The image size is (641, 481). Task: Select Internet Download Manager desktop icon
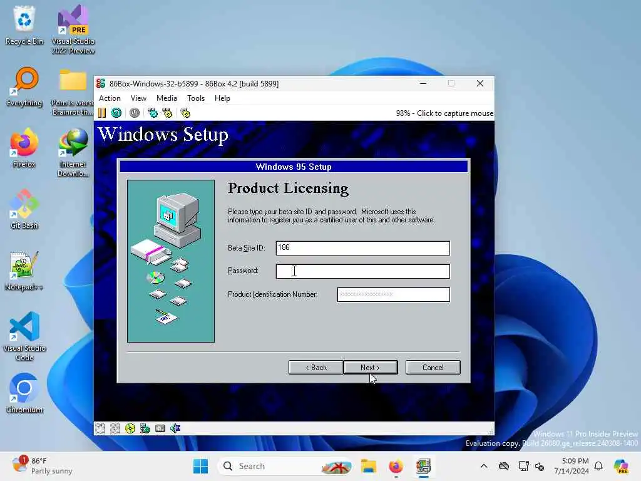point(73,153)
